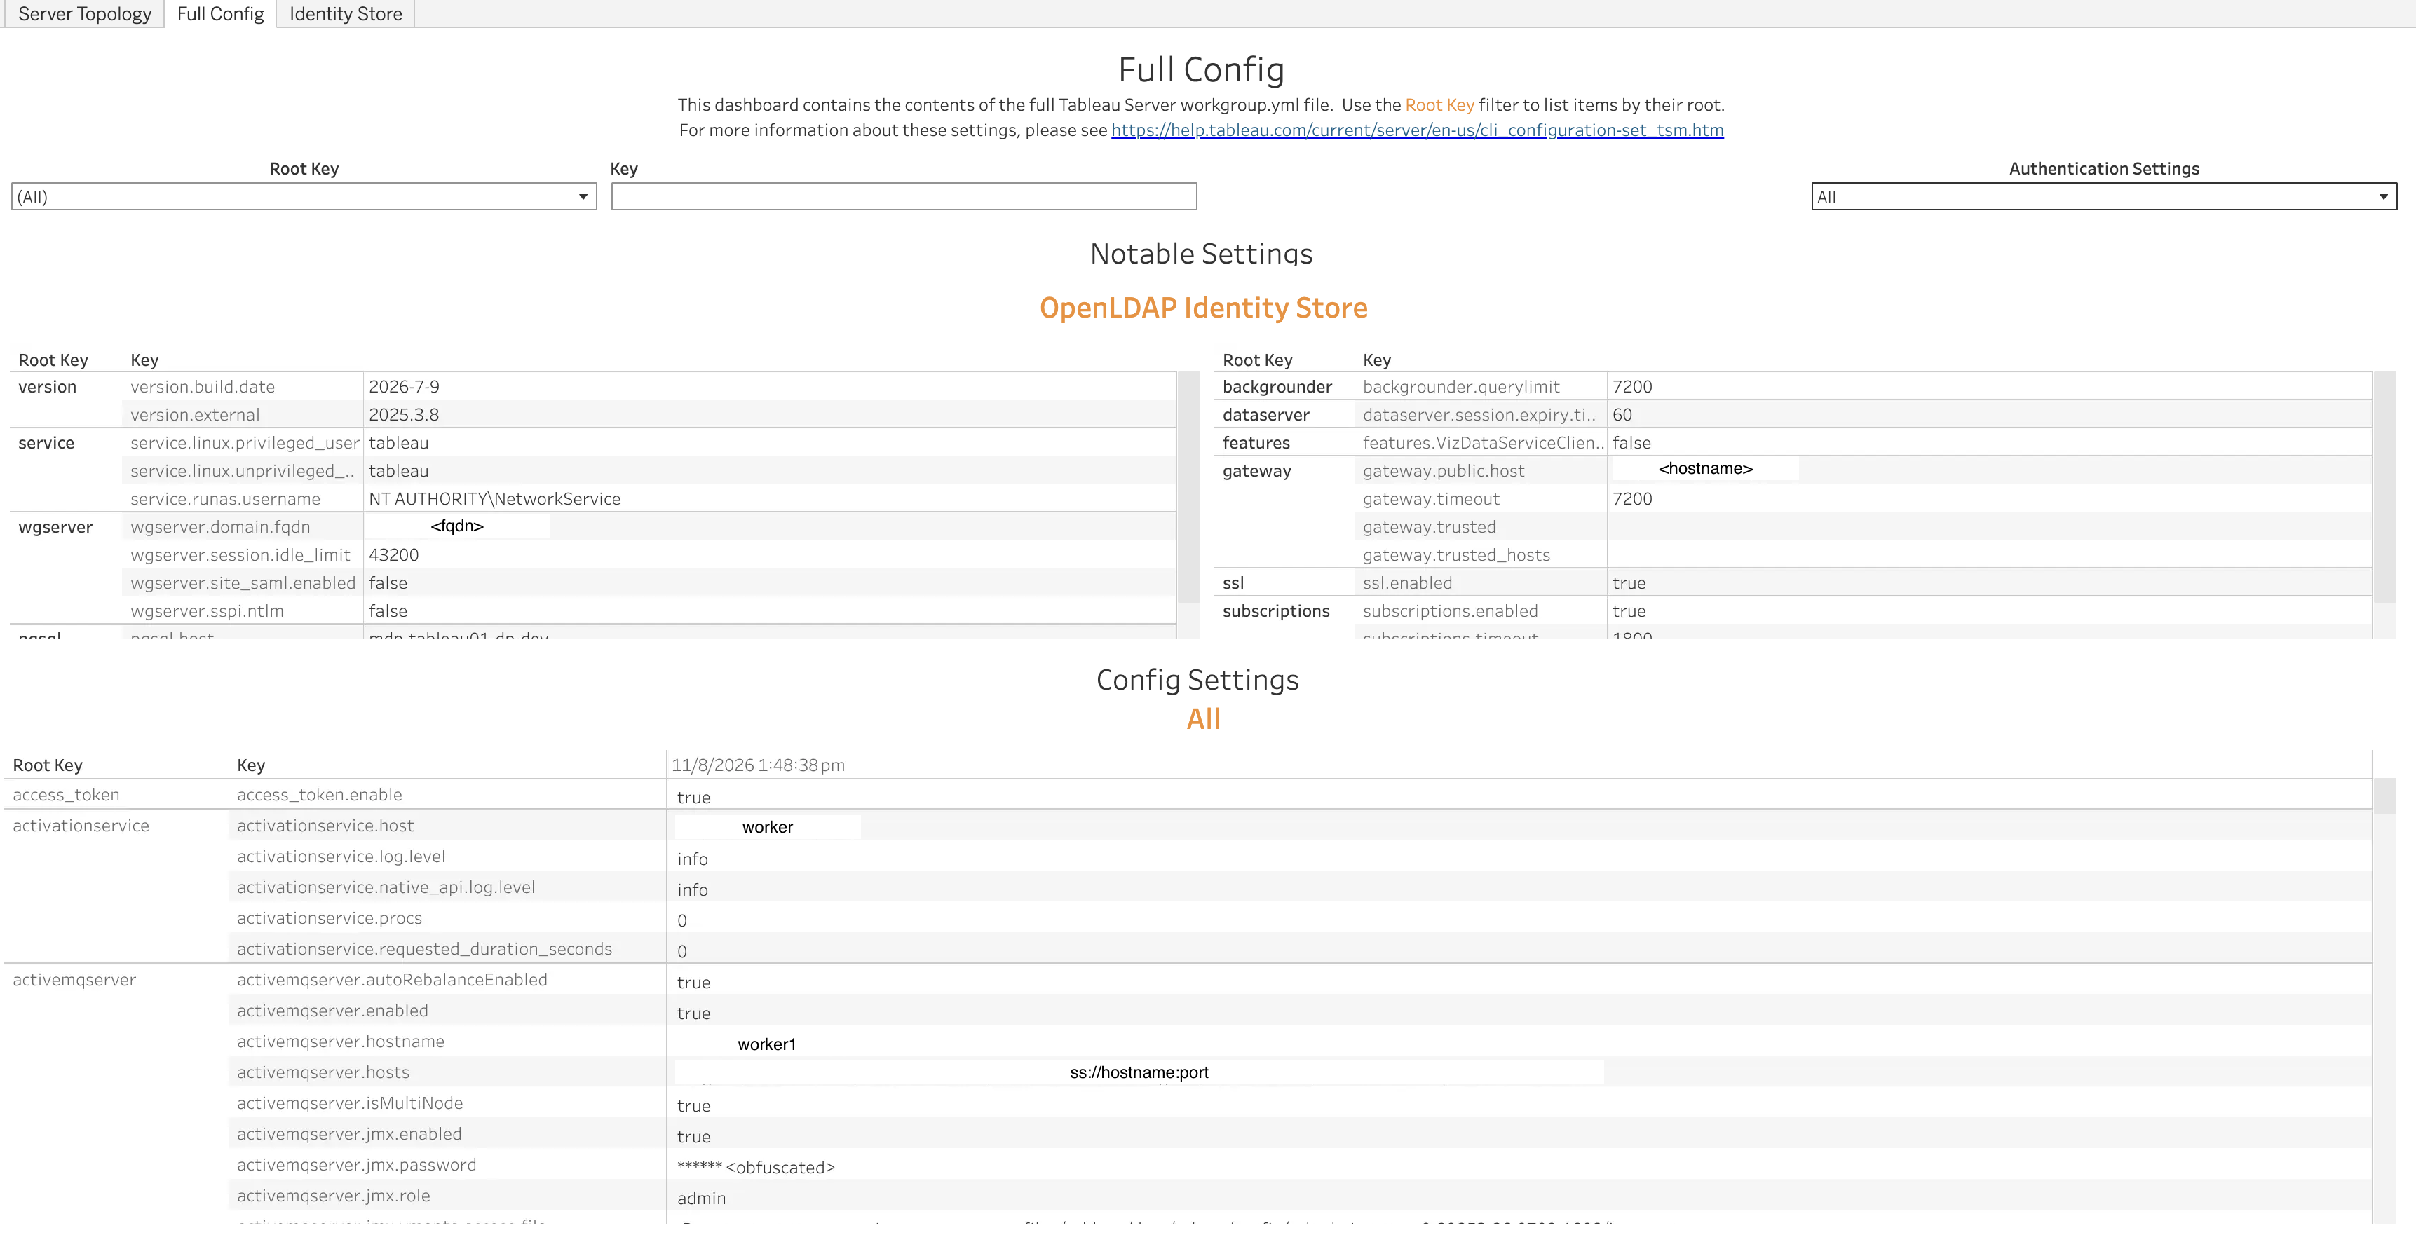
Task: Open the Root Key filter dropdown
Action: tap(304, 197)
